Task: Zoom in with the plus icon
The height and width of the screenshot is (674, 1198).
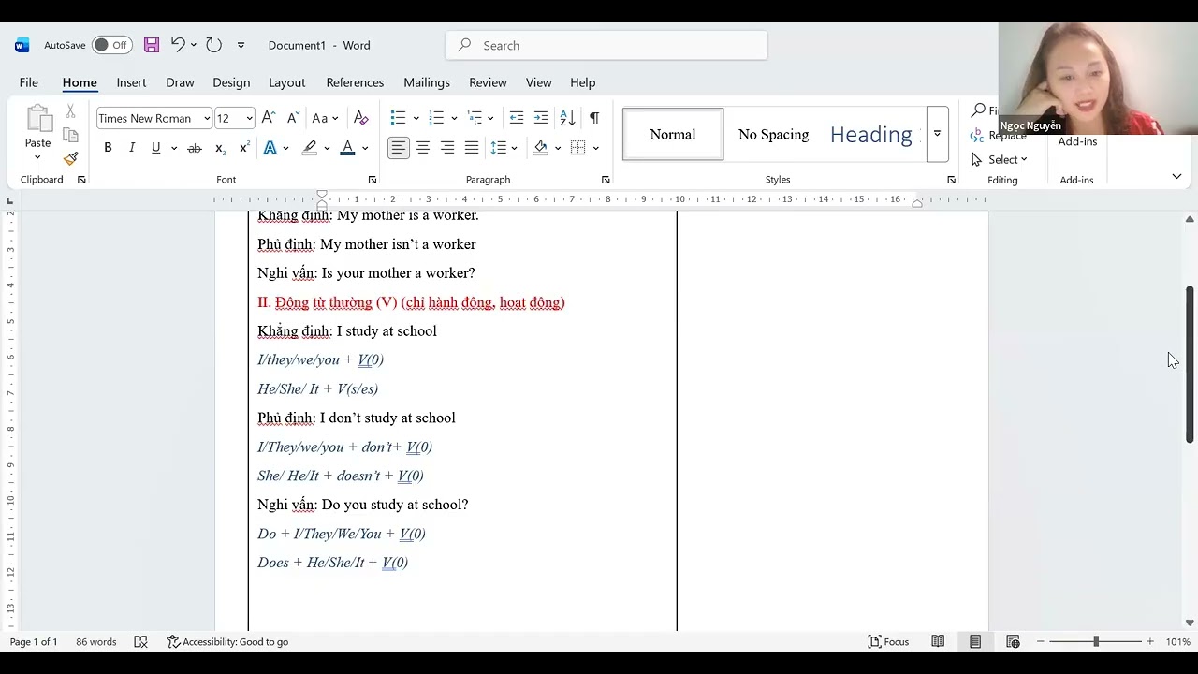Action: tap(1150, 641)
